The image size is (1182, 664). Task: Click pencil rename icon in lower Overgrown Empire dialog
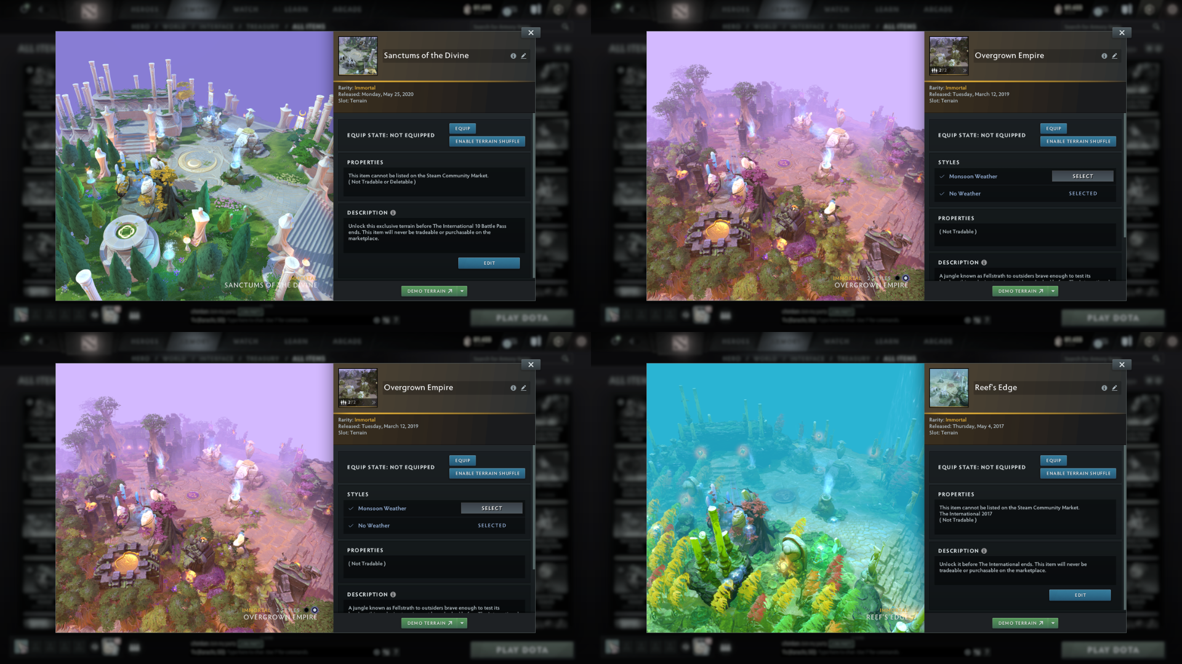pyautogui.click(x=523, y=388)
